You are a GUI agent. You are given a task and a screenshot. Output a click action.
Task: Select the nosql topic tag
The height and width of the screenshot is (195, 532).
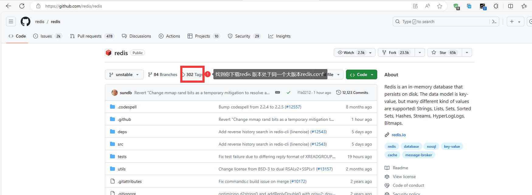tap(431, 147)
